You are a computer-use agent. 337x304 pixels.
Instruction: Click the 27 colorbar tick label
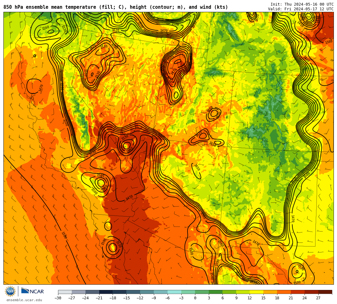pyautogui.click(x=318, y=298)
